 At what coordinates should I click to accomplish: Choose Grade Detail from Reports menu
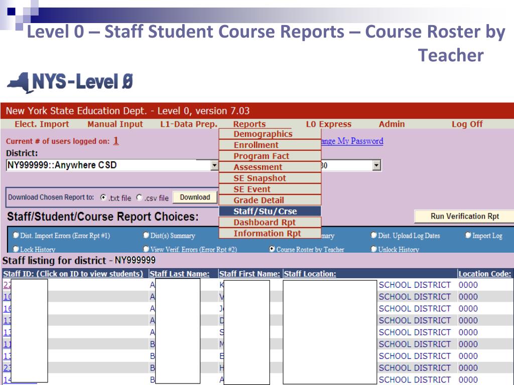click(270, 201)
